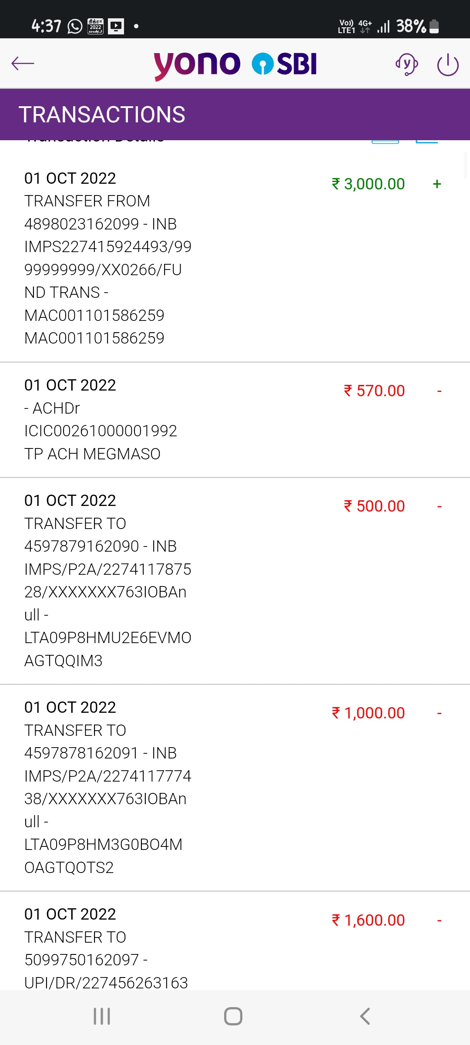470x1045 pixels.
Task: Open the yono assistant headset icon
Action: coord(407,64)
